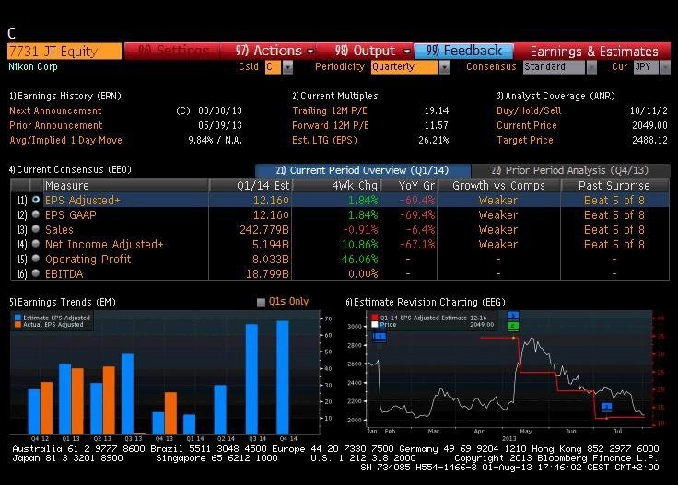Click the blue Estimate EPS Adjusted legend swatch
Image resolution: width=678 pixels, height=485 pixels.
point(18,318)
